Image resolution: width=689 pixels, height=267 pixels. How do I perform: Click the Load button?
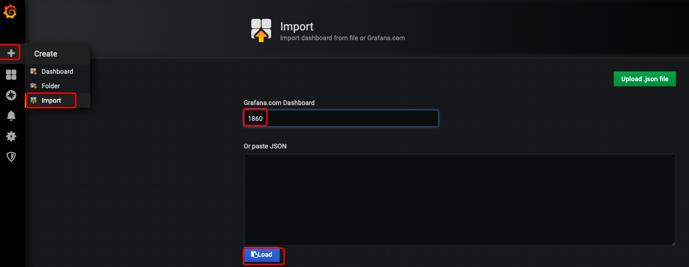(261, 254)
